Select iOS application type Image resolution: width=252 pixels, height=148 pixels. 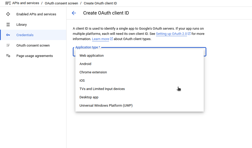tap(82, 81)
